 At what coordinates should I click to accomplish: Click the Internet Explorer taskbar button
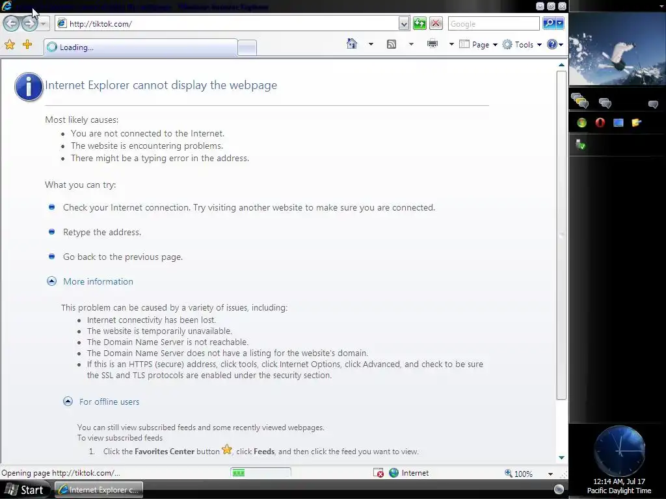pyautogui.click(x=99, y=490)
